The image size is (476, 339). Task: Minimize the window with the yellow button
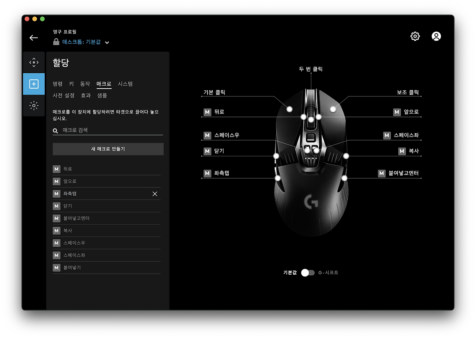35,19
